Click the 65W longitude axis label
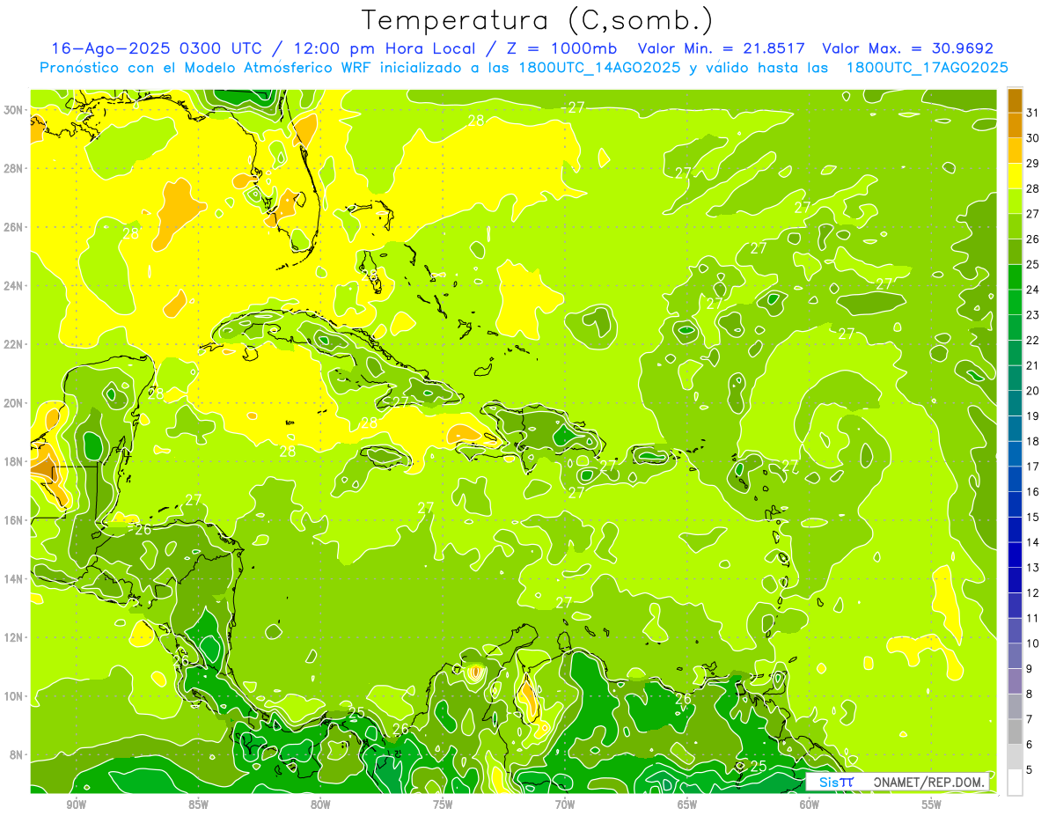Image resolution: width=1056 pixels, height=816 pixels. [687, 805]
